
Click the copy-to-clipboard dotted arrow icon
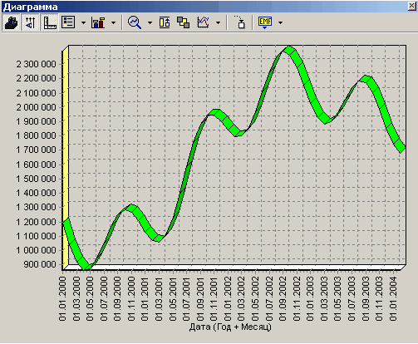click(239, 22)
